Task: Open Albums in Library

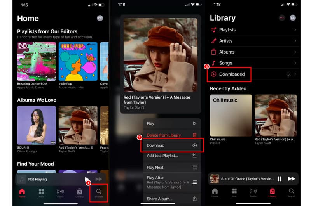Action: tap(254, 52)
